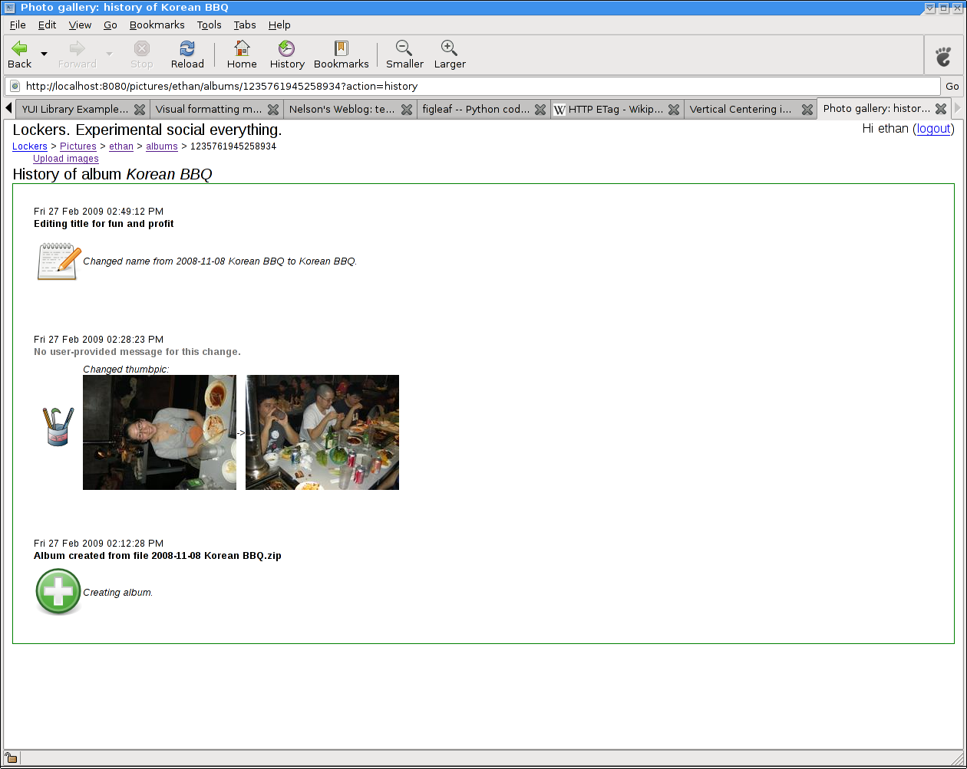Open the File menu
Image resolution: width=967 pixels, height=769 pixels.
click(x=18, y=25)
